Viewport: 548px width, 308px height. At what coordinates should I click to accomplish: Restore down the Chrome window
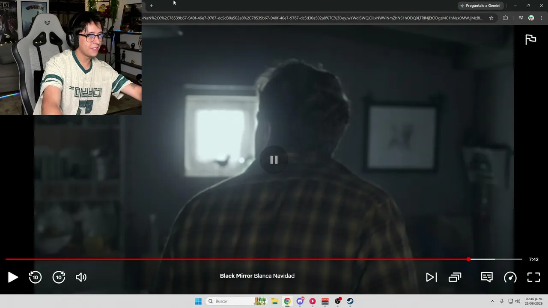[528, 6]
